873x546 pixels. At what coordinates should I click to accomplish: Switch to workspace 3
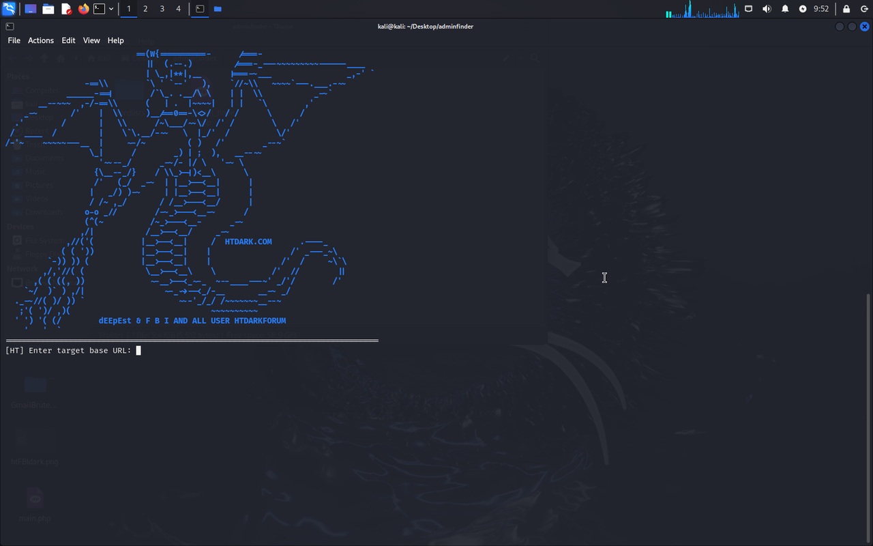(x=162, y=9)
